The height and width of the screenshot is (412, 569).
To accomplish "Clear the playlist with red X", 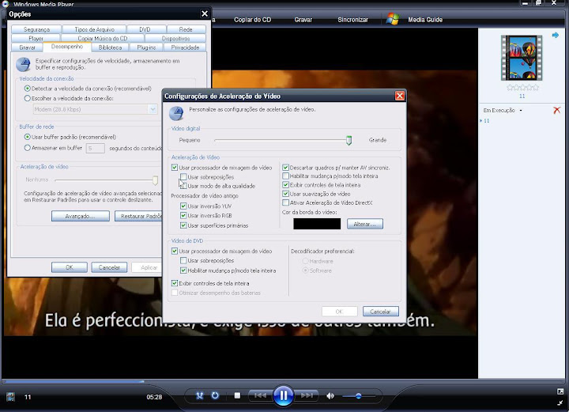I will click(x=556, y=110).
